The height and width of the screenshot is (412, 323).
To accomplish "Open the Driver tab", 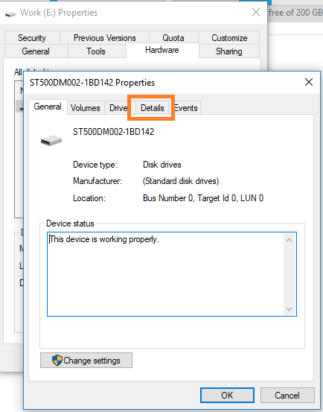I will (x=118, y=108).
